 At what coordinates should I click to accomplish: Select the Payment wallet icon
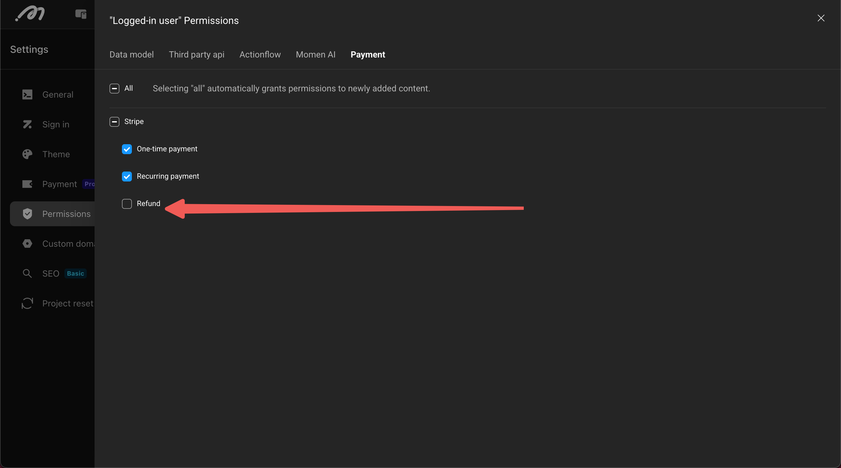pyautogui.click(x=27, y=184)
